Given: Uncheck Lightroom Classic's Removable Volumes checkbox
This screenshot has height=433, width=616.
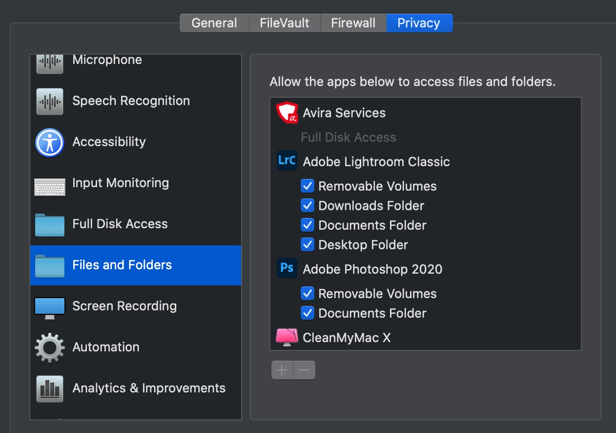Looking at the screenshot, I should pos(308,186).
